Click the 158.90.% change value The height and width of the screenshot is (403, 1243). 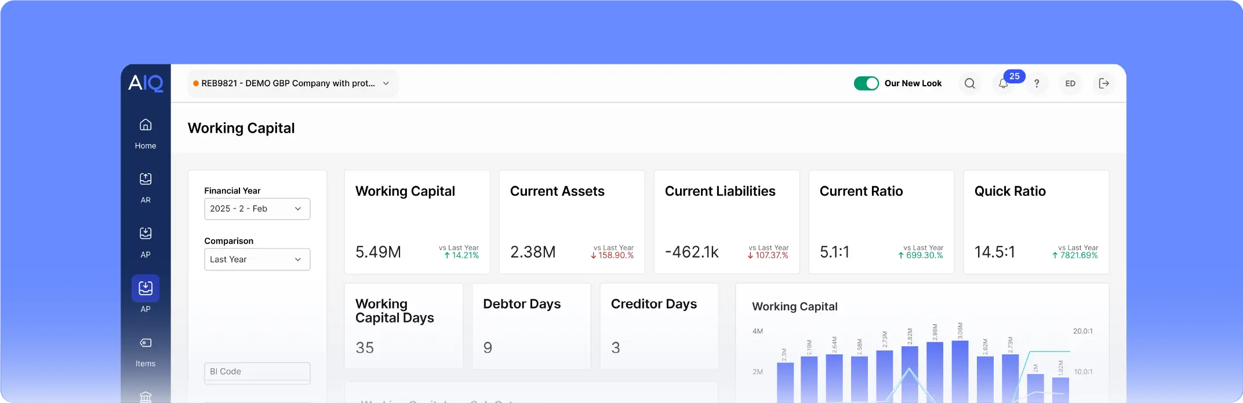(x=612, y=255)
